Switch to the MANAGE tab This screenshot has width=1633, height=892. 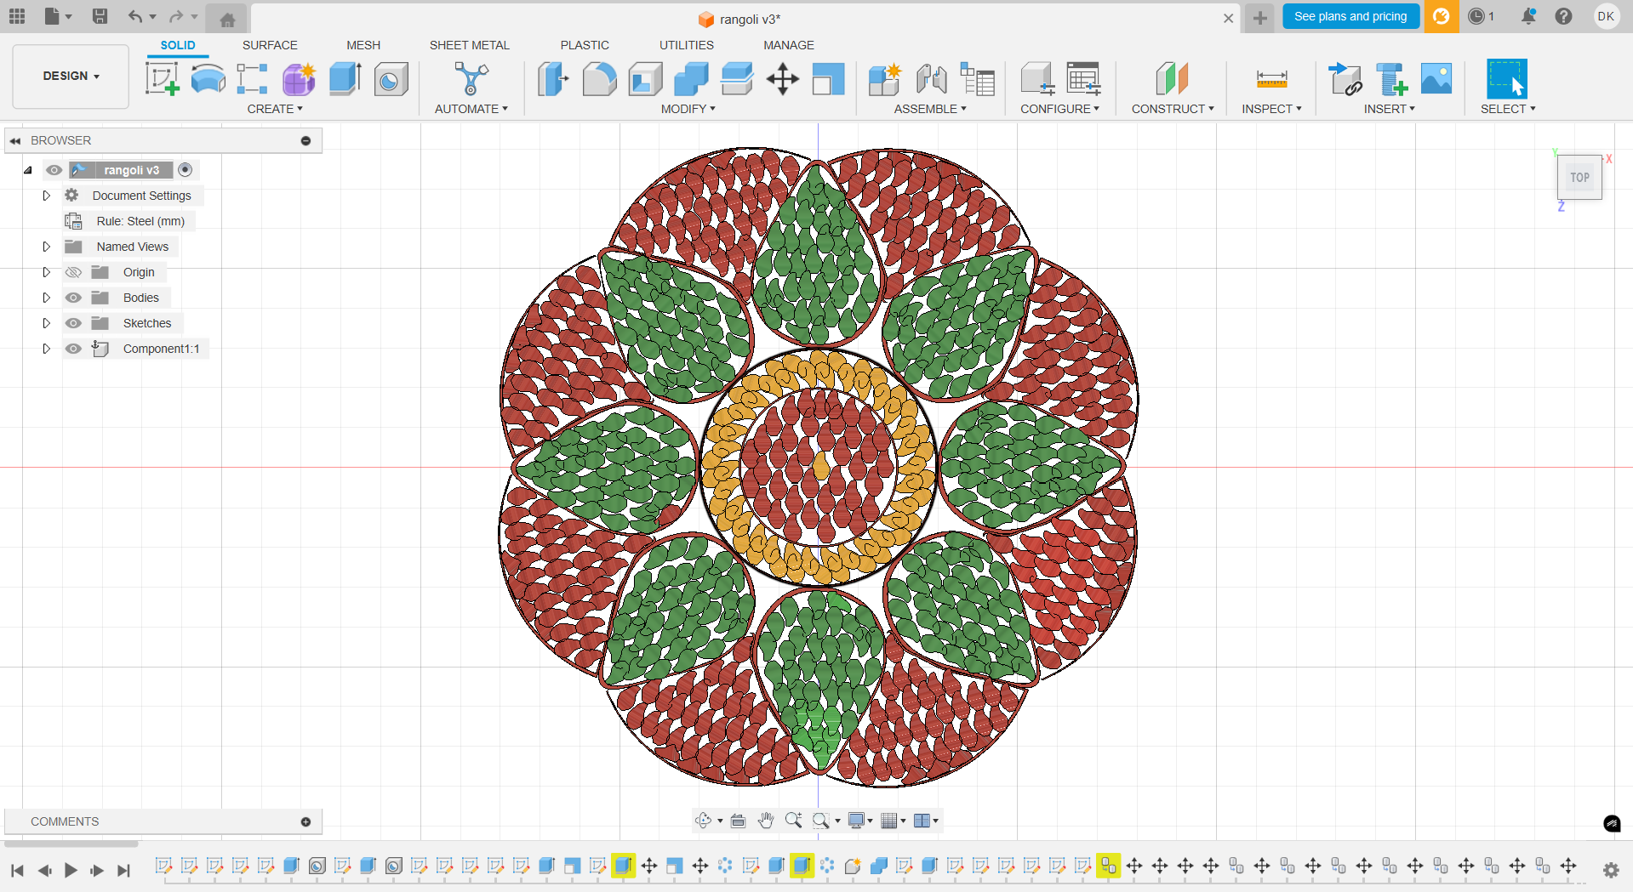tap(789, 45)
